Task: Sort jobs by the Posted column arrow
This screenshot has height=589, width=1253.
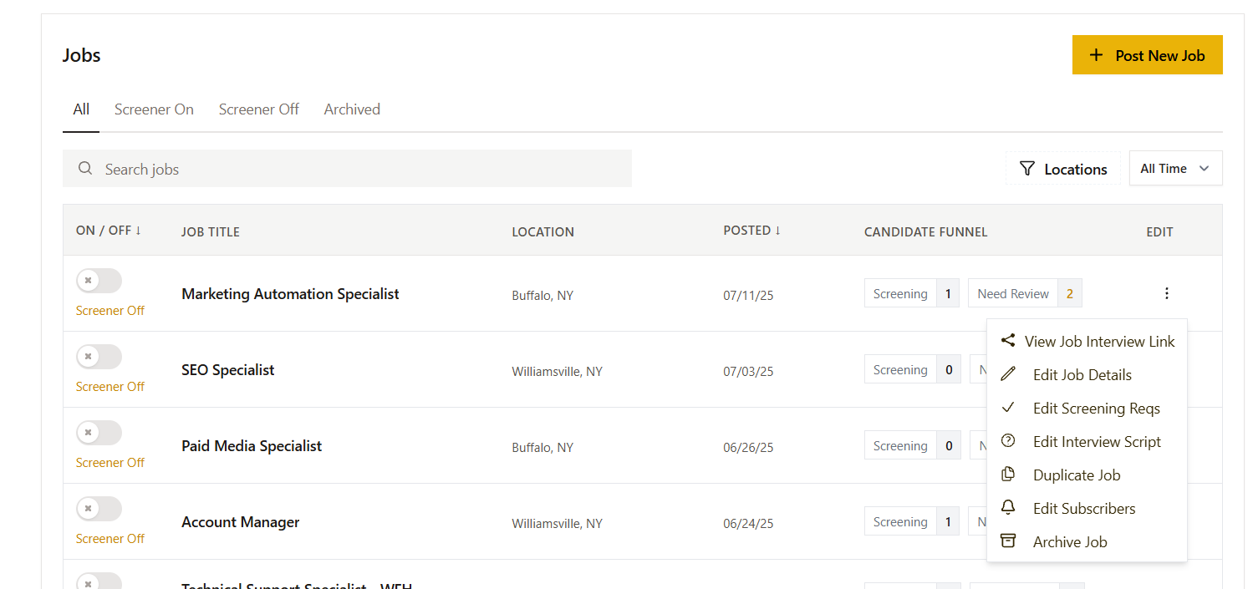Action: coord(778,231)
